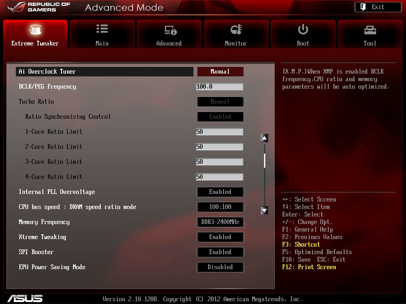406x304 pixels.
Task: Click the Boot power icon
Action: click(303, 29)
